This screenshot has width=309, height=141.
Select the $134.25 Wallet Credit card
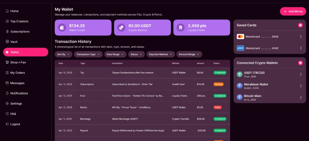tap(83, 27)
